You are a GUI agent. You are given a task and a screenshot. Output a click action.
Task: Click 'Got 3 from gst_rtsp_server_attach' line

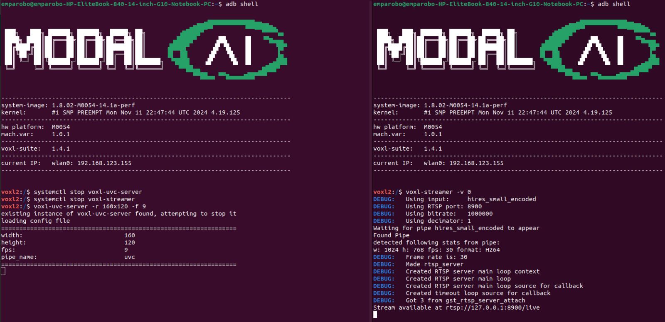(449, 300)
